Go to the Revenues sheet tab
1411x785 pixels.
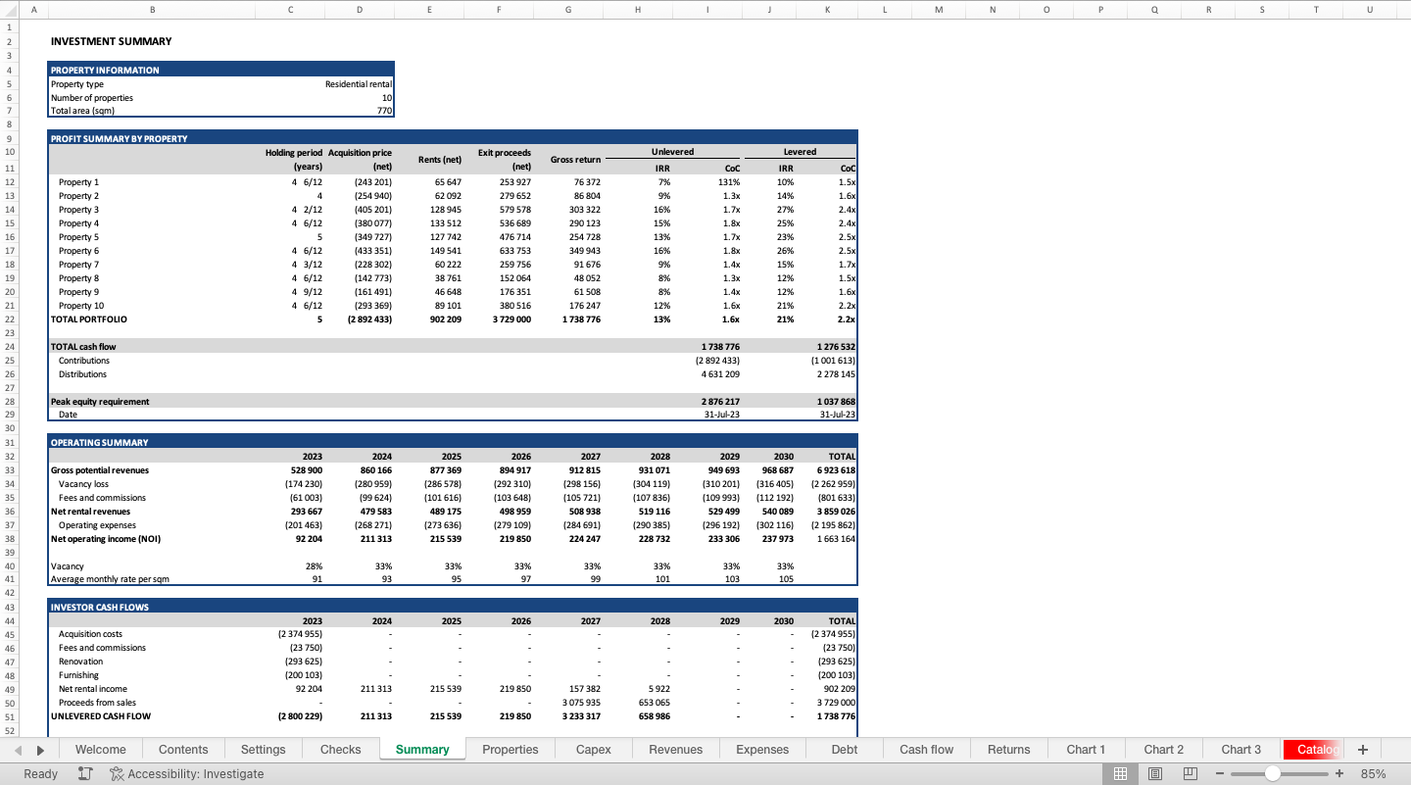[676, 750]
